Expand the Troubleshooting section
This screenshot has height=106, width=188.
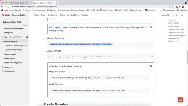point(3,71)
